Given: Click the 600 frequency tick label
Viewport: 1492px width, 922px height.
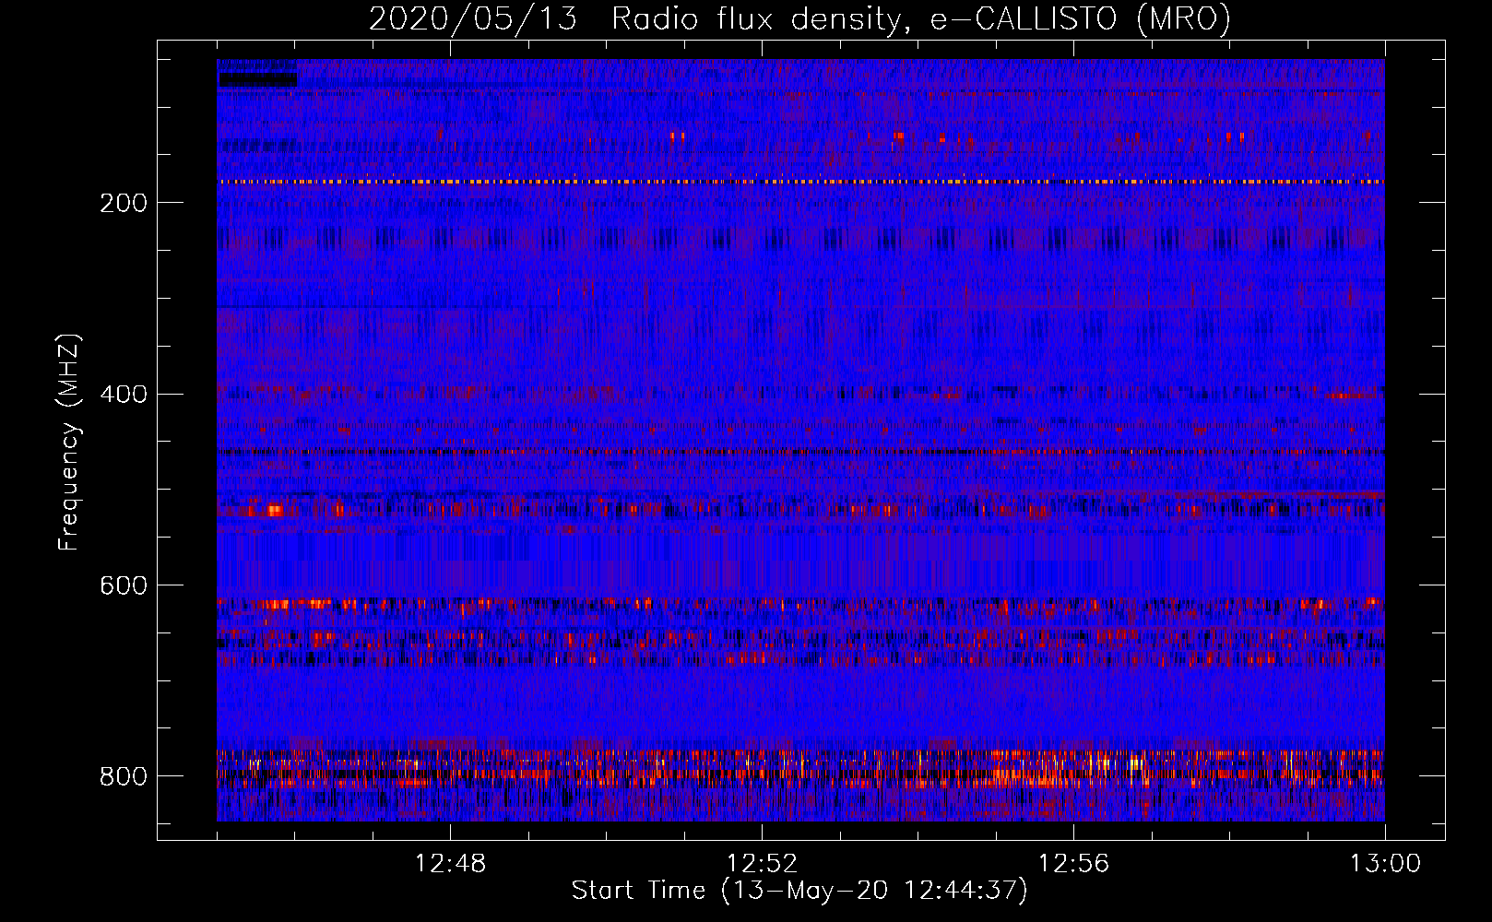Looking at the screenshot, I should point(124,586).
